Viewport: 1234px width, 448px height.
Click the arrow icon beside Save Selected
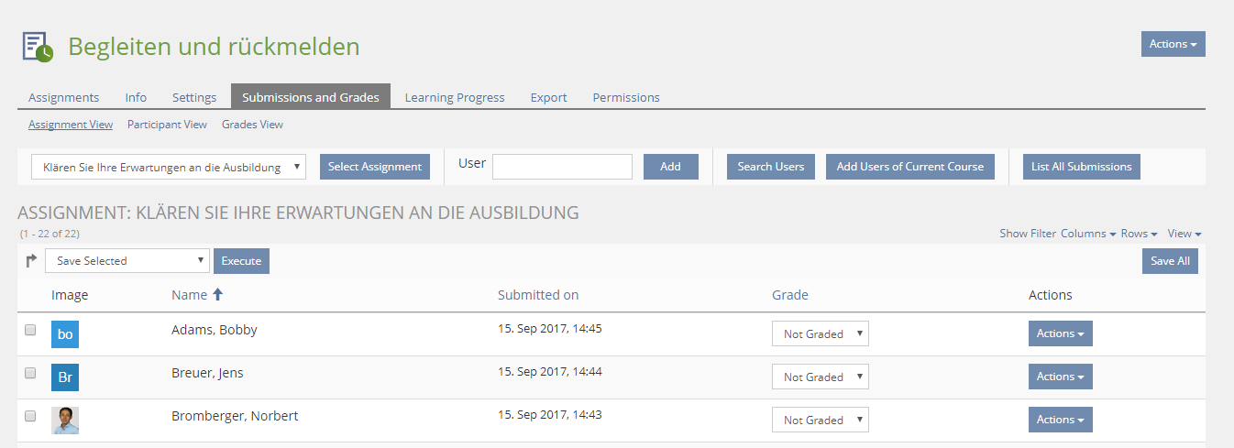[x=31, y=261]
